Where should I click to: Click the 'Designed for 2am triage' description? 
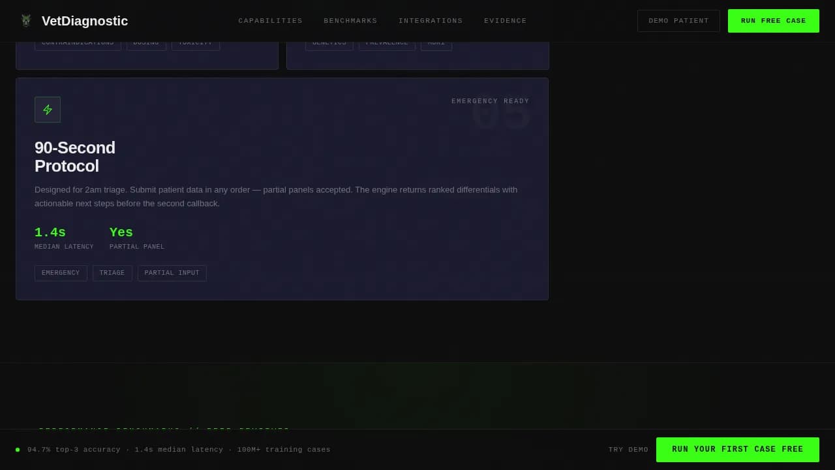pos(276,196)
